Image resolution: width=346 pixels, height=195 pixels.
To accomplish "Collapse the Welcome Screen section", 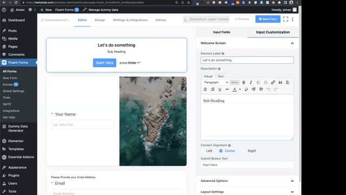I will [292, 43].
